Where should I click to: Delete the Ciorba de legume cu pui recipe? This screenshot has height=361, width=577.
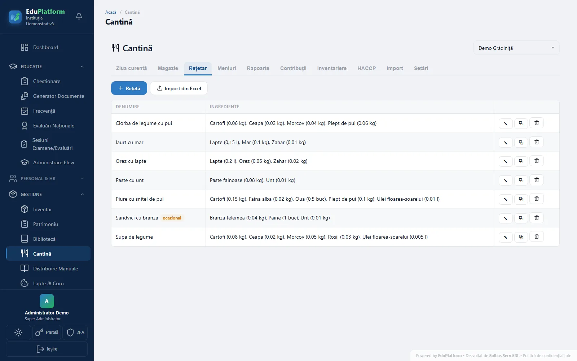pyautogui.click(x=537, y=123)
